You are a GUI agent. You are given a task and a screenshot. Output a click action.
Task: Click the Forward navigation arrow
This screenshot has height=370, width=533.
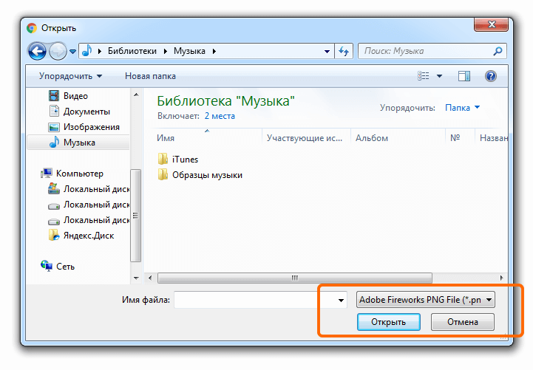tap(58, 51)
